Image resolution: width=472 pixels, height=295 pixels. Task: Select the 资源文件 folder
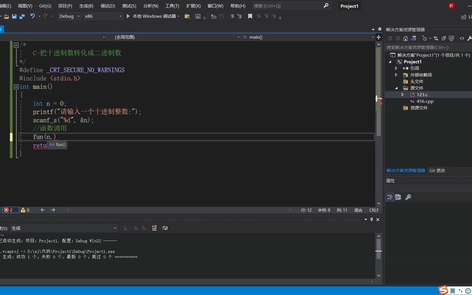click(x=419, y=108)
